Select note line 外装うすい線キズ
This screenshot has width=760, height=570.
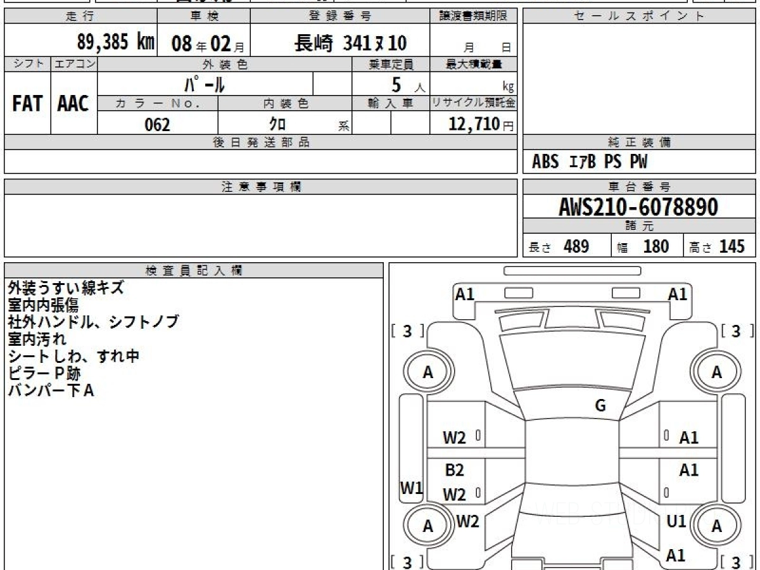(66, 288)
